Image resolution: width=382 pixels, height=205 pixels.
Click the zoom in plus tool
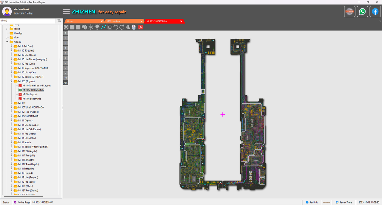72,27
